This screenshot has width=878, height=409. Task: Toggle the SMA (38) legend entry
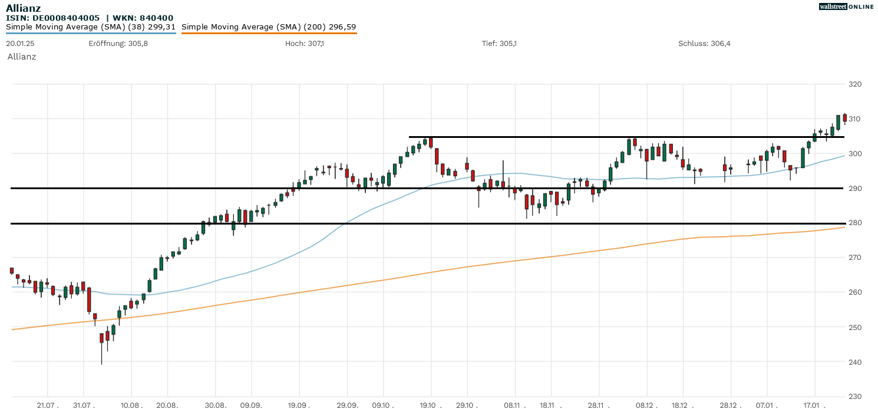pyautogui.click(x=91, y=27)
